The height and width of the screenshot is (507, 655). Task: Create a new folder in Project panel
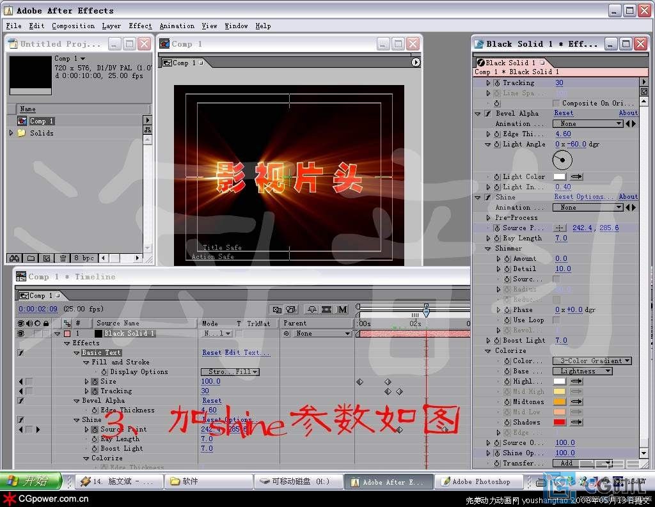pos(31,258)
